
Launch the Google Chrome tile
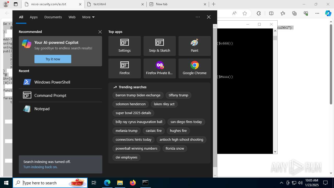coord(194,68)
